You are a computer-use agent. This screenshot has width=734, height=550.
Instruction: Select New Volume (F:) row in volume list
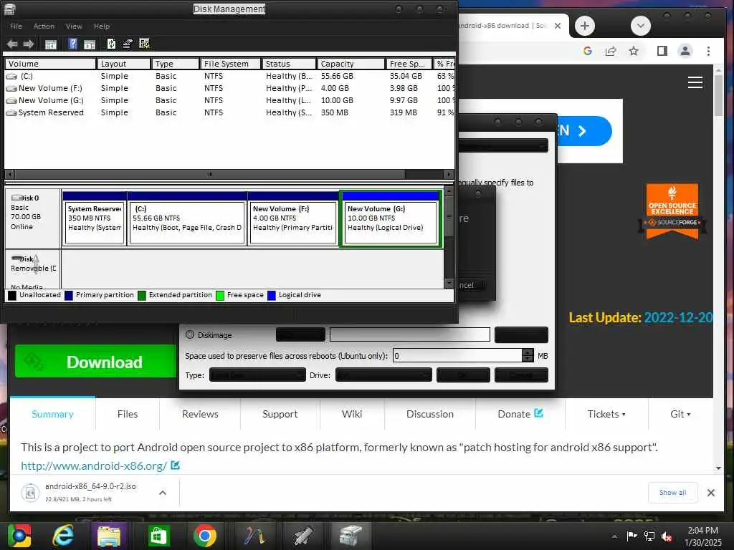(229, 88)
